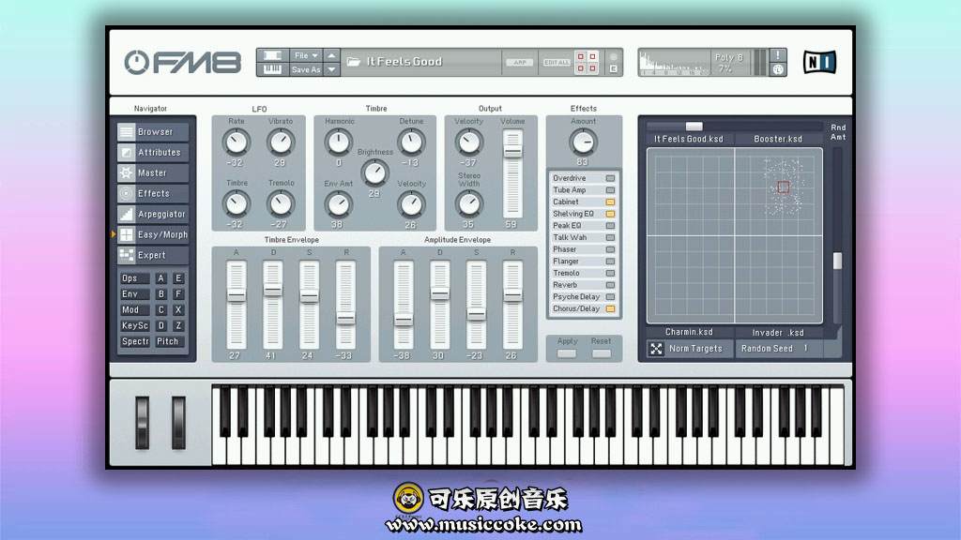
Task: Click the Save As button
Action: click(x=306, y=69)
